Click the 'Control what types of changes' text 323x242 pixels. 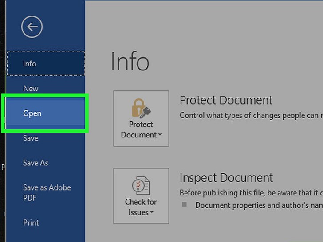pyautogui.click(x=251, y=116)
